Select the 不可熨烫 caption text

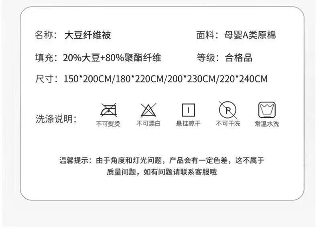point(108,124)
